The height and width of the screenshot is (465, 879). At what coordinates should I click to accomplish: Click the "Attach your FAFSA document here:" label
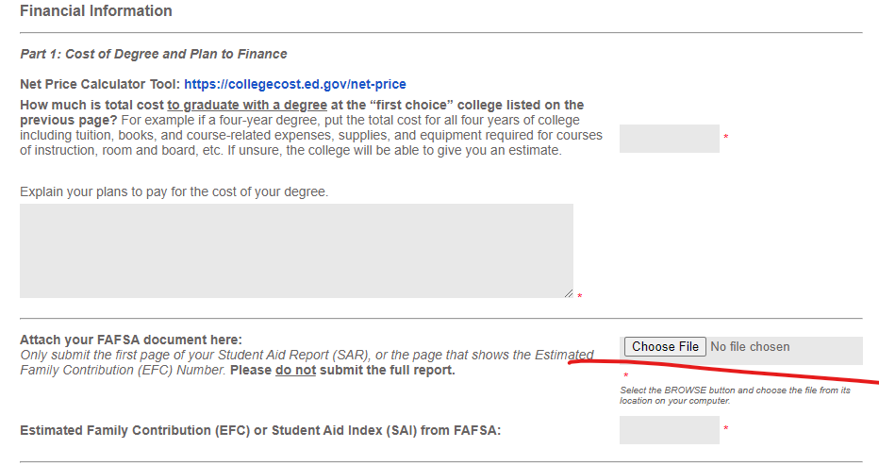131,340
